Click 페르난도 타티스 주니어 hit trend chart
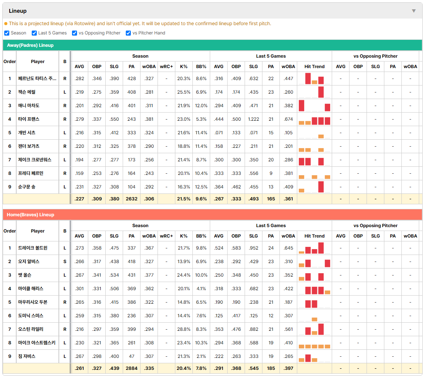 coord(314,79)
